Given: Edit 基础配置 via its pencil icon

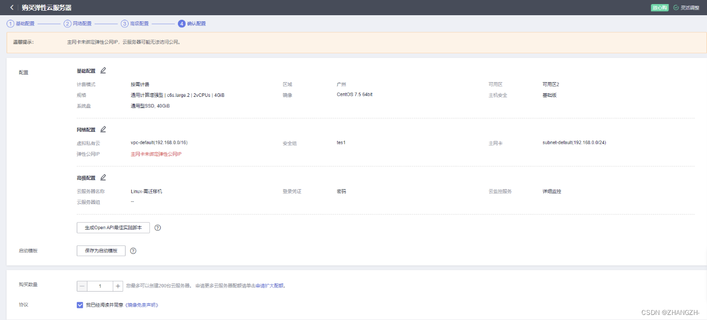Looking at the screenshot, I should [x=103, y=70].
